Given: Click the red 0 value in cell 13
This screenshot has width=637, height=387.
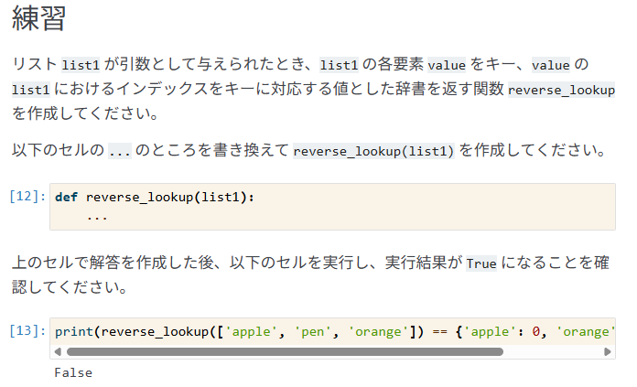Looking at the screenshot, I should pyautogui.click(x=535, y=332).
